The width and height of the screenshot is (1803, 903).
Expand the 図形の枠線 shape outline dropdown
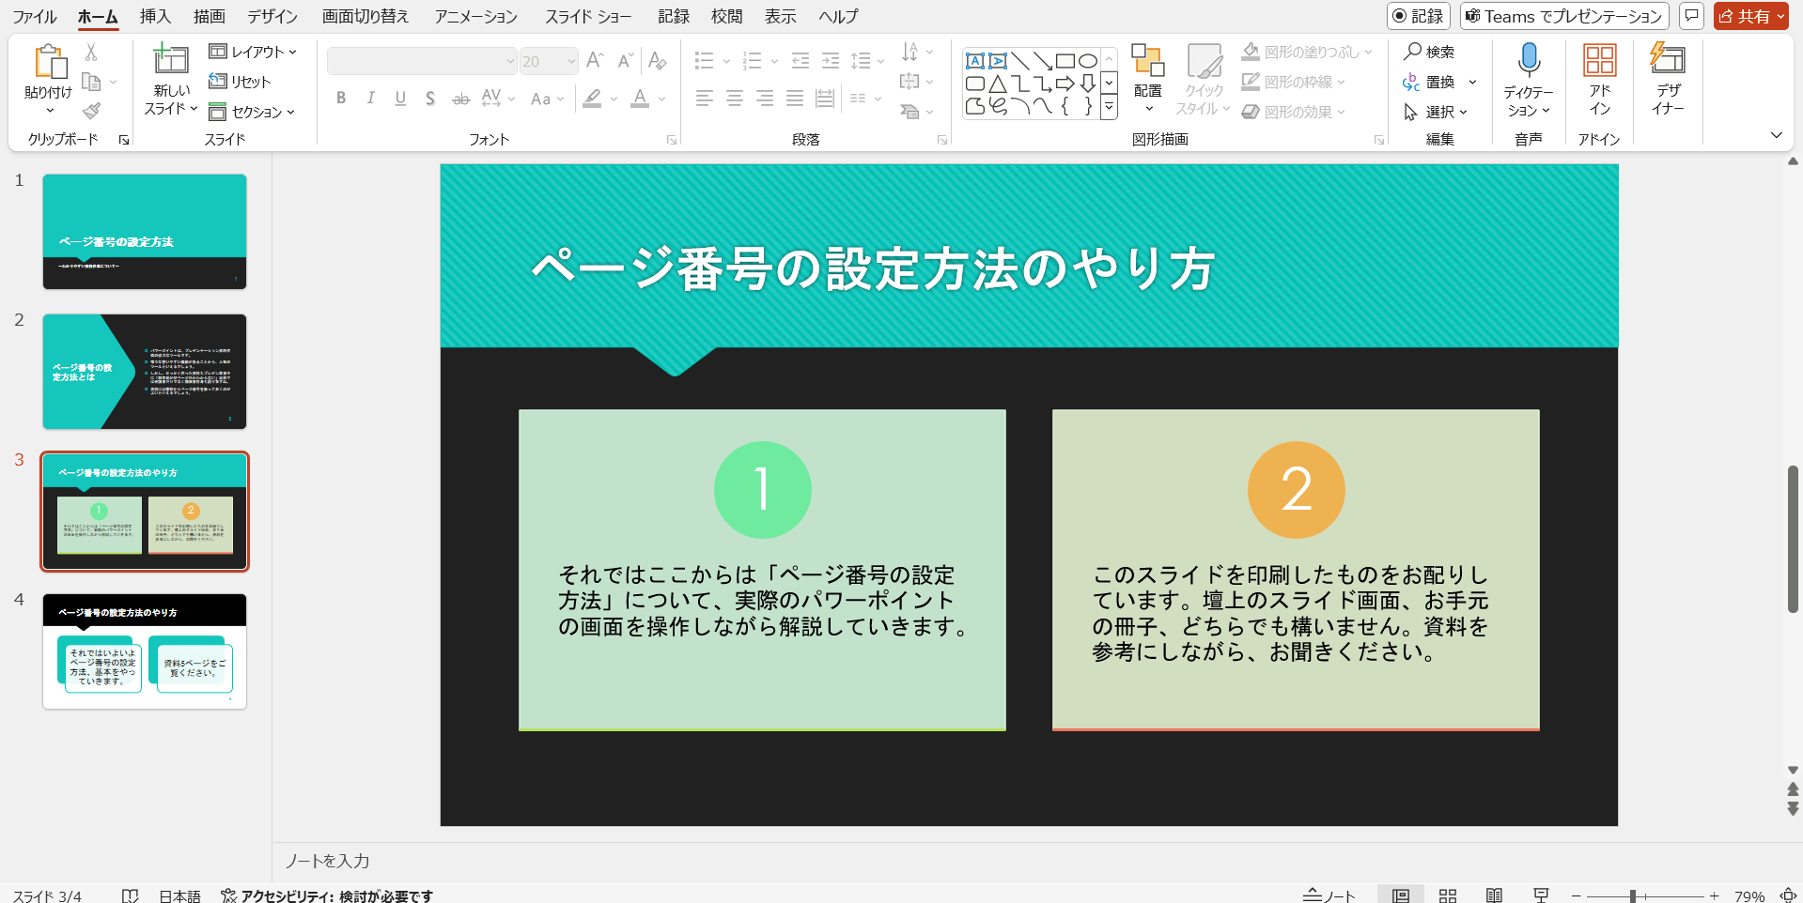(x=1341, y=82)
